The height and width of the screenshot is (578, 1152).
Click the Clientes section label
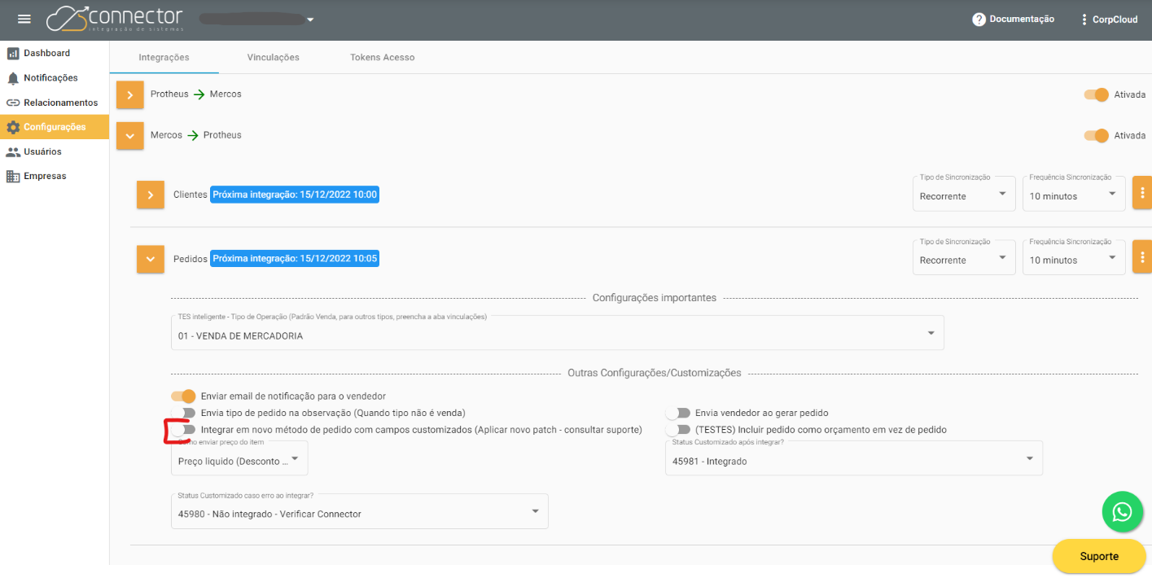(x=191, y=195)
